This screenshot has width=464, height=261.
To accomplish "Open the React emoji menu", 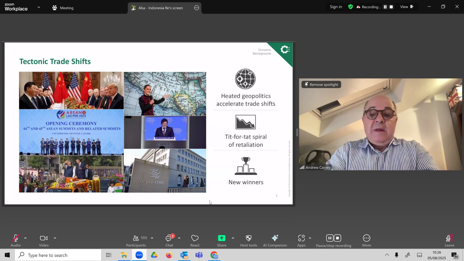I will 195,240.
